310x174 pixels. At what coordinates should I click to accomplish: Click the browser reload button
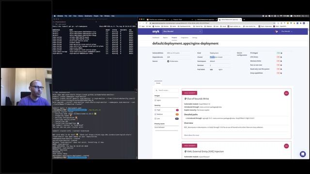click(146, 23)
